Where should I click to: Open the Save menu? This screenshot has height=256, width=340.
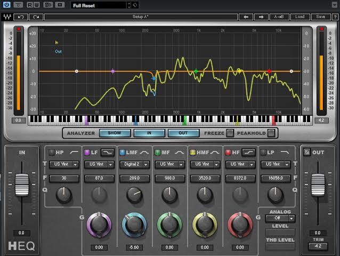tap(321, 17)
